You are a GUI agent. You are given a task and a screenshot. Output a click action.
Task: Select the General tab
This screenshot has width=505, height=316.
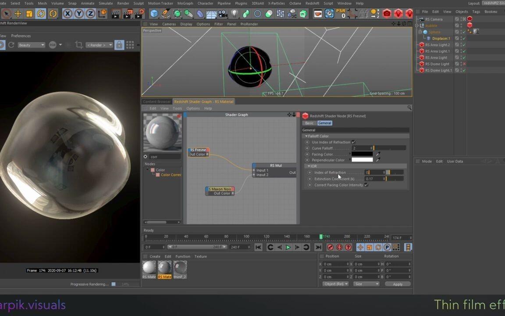325,123
